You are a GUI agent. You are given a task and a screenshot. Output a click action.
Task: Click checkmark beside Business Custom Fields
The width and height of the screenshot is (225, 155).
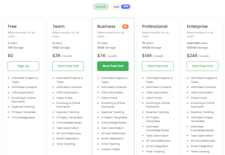coord(99,149)
